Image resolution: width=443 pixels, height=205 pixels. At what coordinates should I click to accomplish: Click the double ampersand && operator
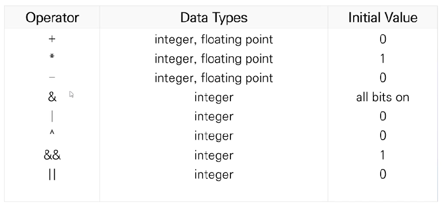(52, 155)
